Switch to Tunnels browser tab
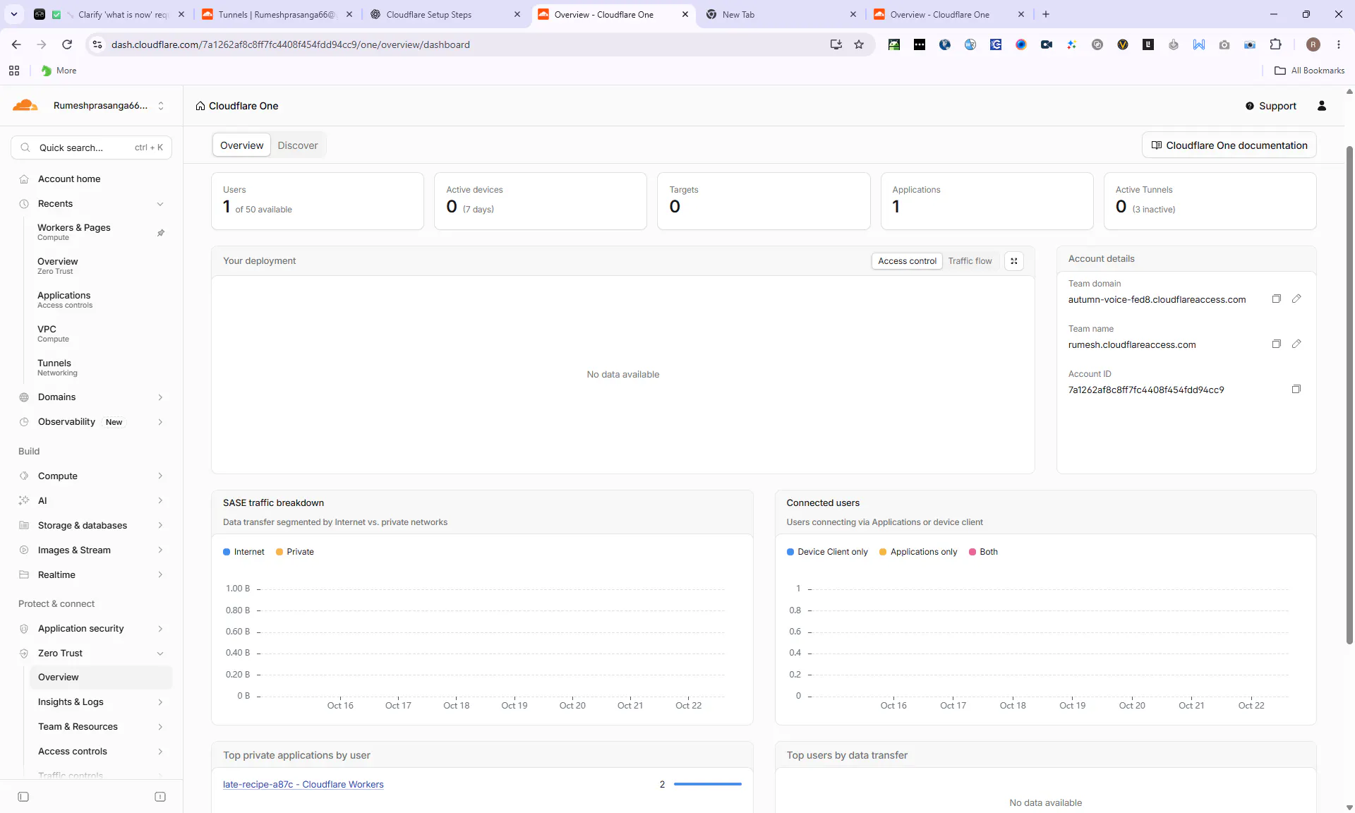The height and width of the screenshot is (813, 1355). pos(277,14)
